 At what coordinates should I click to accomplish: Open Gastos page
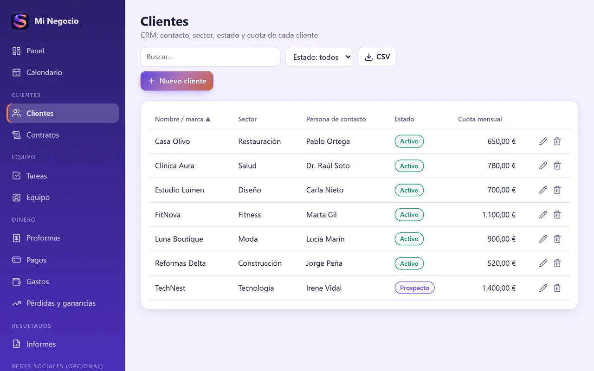[63, 281]
